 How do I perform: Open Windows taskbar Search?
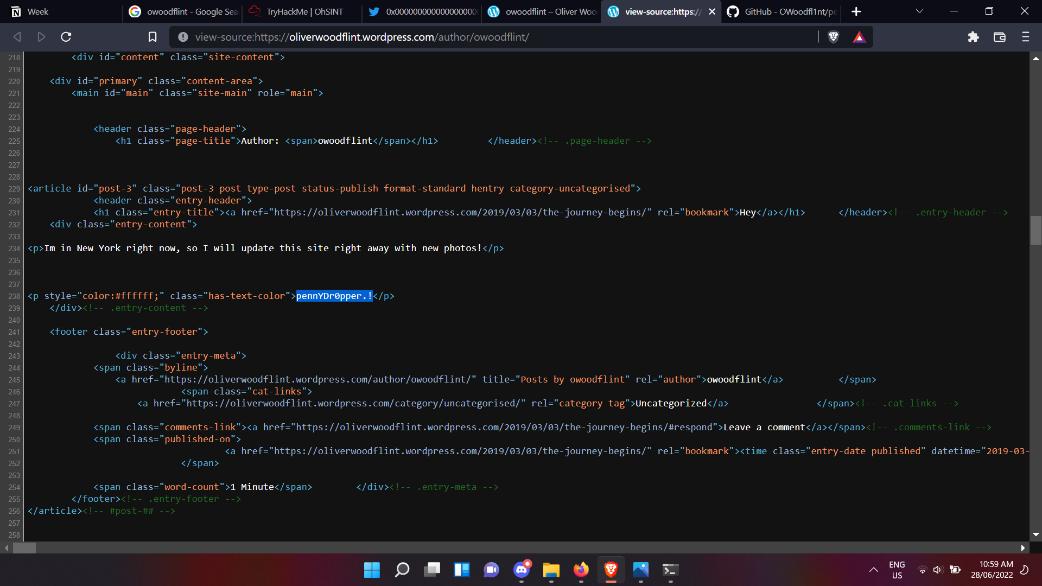[402, 570]
